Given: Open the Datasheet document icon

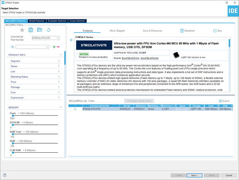Looking at the screenshot, I should [x=182, y=31].
